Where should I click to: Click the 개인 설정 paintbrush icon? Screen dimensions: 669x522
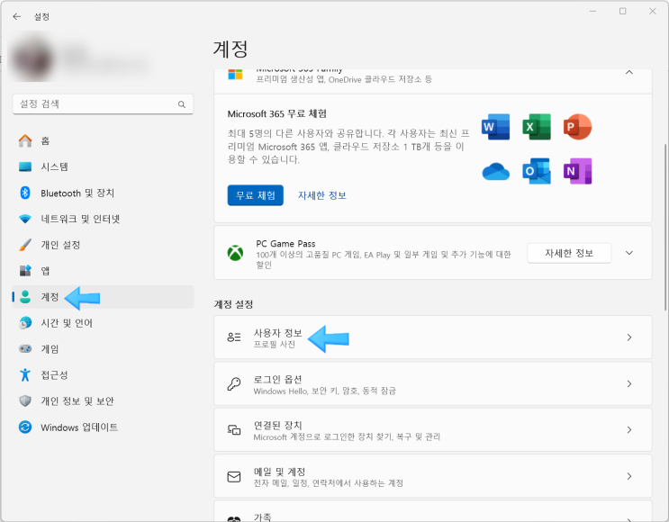25,245
